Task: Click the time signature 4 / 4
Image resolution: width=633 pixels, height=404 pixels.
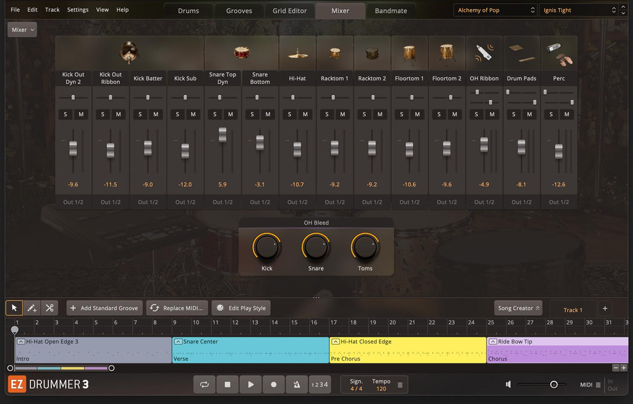Action: click(356, 389)
